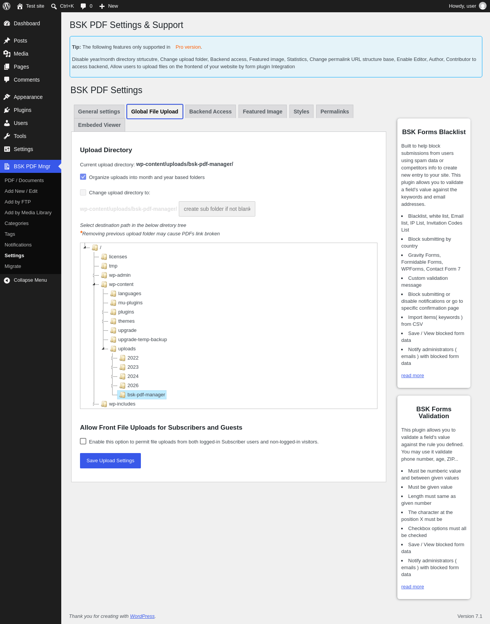Open the Plugins plug icon

point(7,110)
